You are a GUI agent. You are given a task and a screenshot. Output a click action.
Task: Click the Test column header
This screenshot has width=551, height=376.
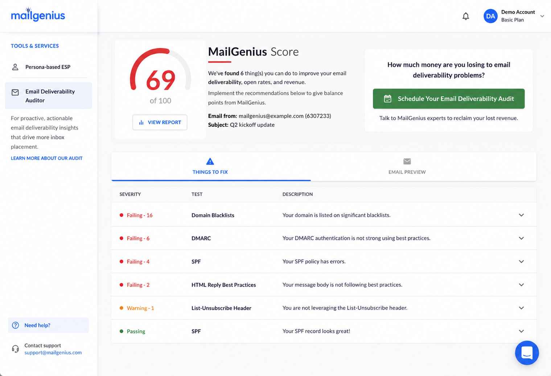(x=197, y=194)
